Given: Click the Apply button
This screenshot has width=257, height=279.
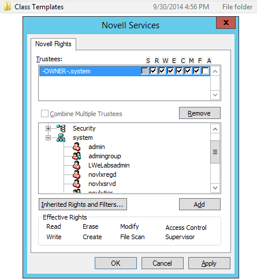Looking at the screenshot, I should pyautogui.click(x=209, y=263).
